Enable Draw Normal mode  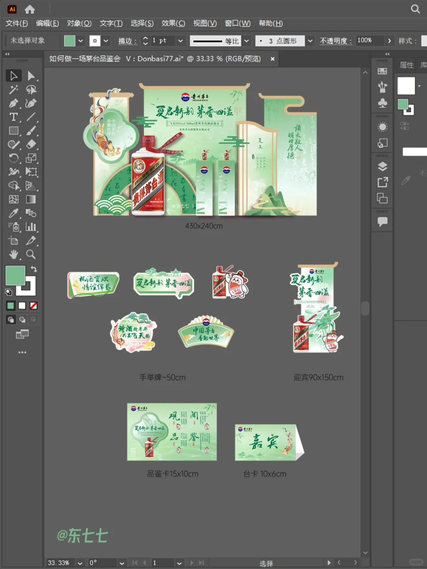(11, 320)
